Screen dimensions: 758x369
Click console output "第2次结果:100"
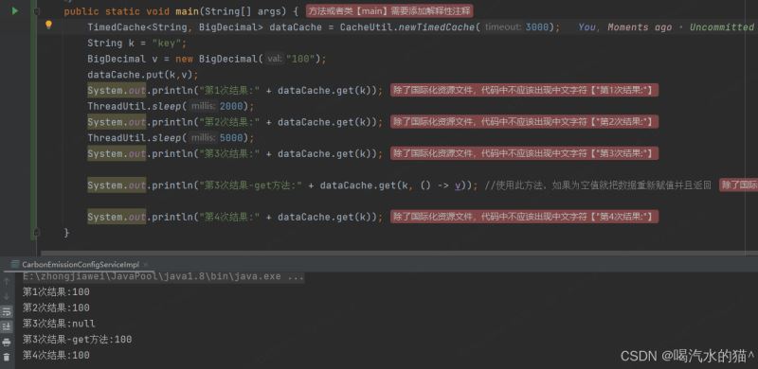tap(56, 307)
